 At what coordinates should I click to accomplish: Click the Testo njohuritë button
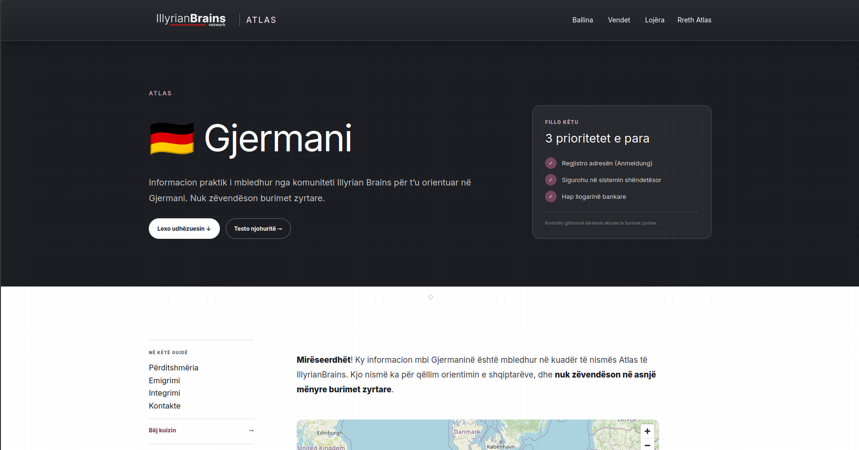pyautogui.click(x=258, y=229)
